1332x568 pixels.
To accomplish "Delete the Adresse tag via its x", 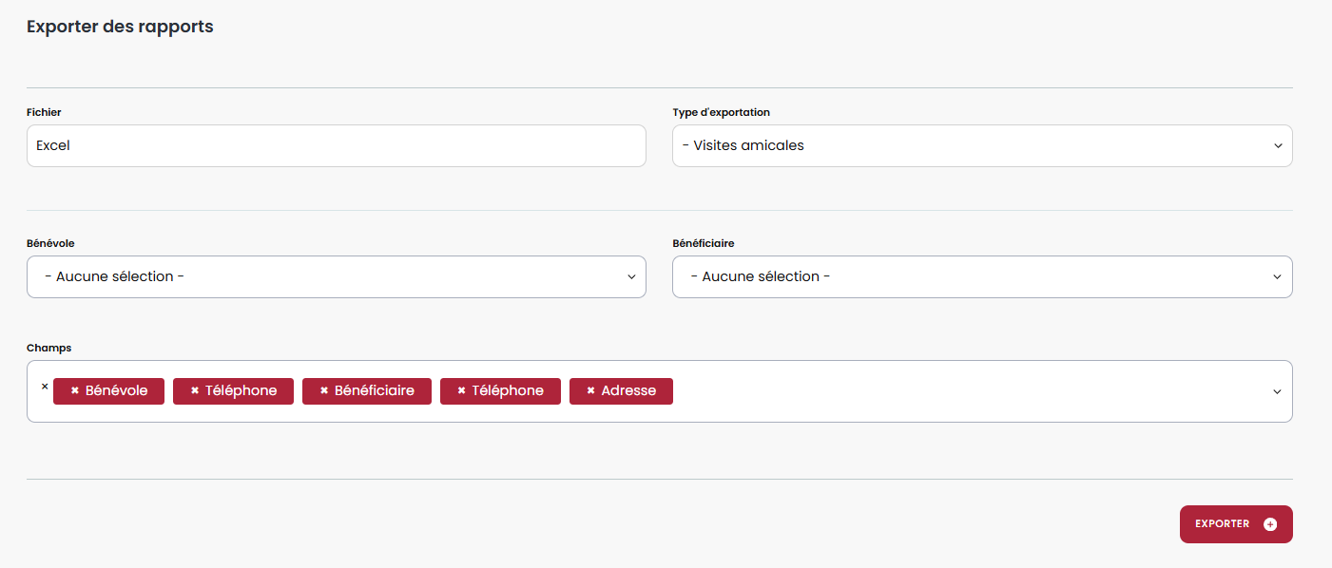I will 590,391.
